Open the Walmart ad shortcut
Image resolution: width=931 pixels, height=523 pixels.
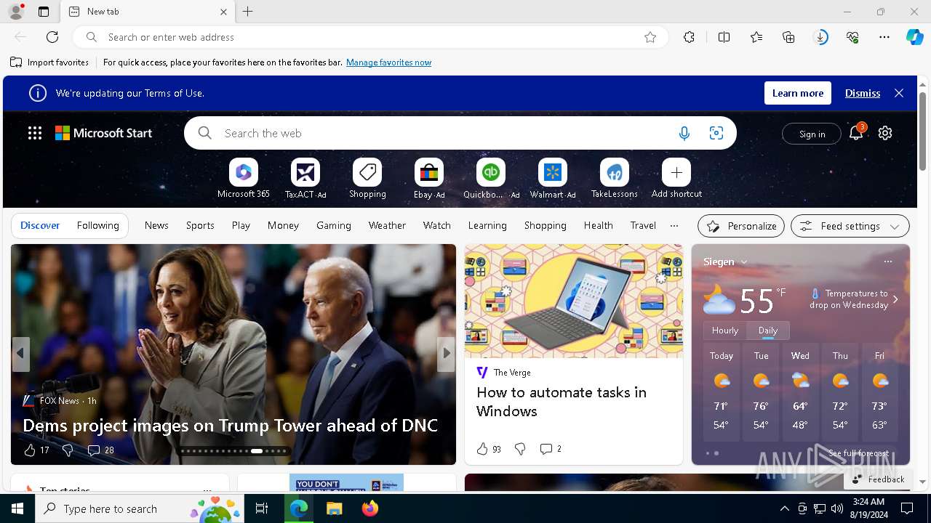553,173
